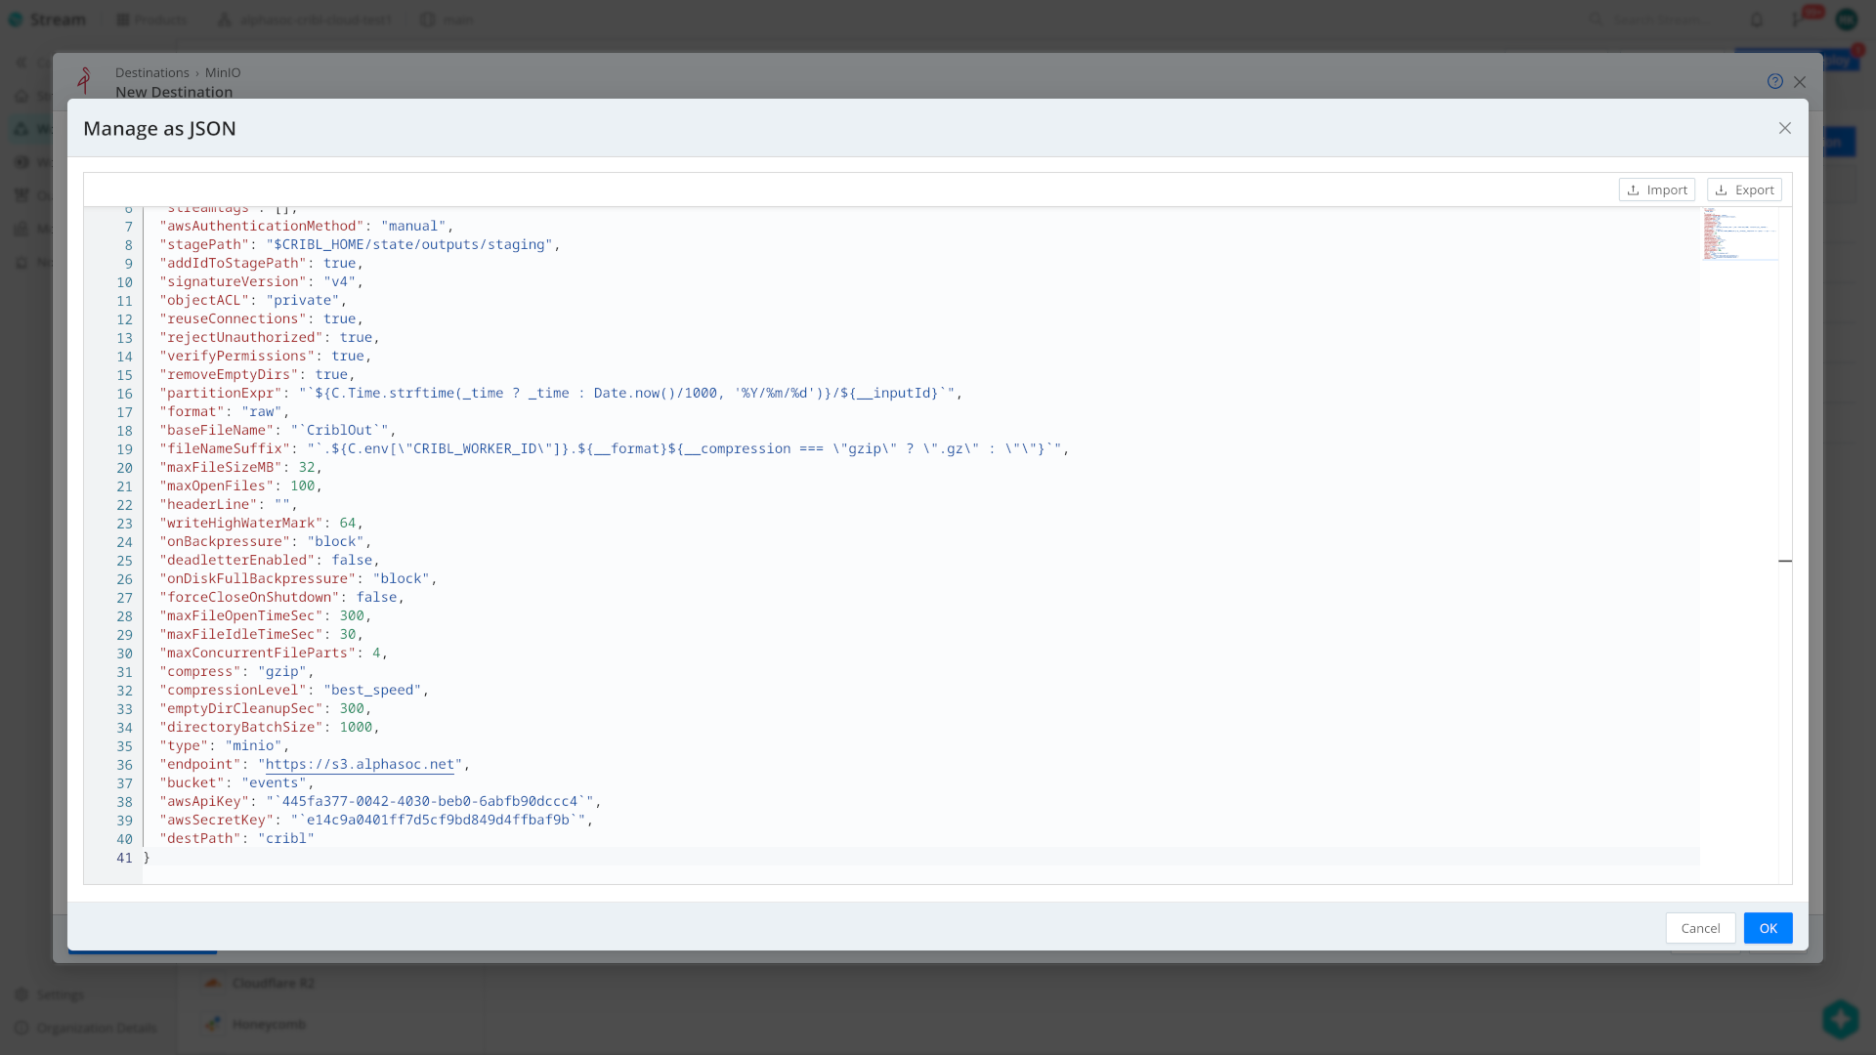Open the help question-mark icon on the dialog
The width and height of the screenshot is (1876, 1055).
coord(1775,82)
